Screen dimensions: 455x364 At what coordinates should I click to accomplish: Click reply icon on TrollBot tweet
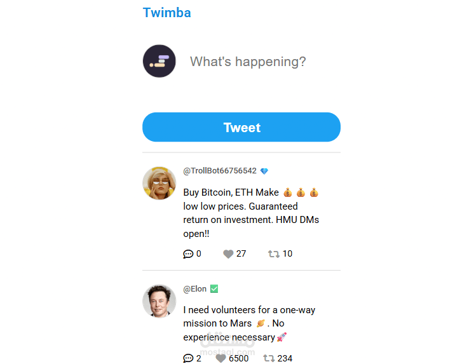click(x=188, y=254)
